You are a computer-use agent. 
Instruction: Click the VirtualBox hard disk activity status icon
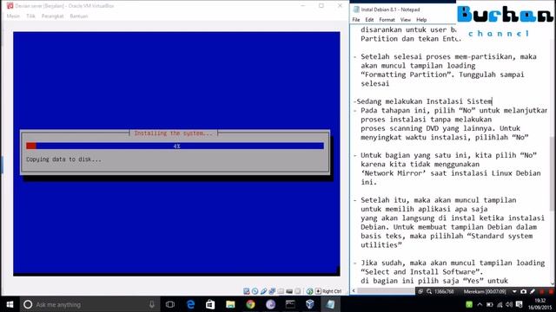(247, 291)
